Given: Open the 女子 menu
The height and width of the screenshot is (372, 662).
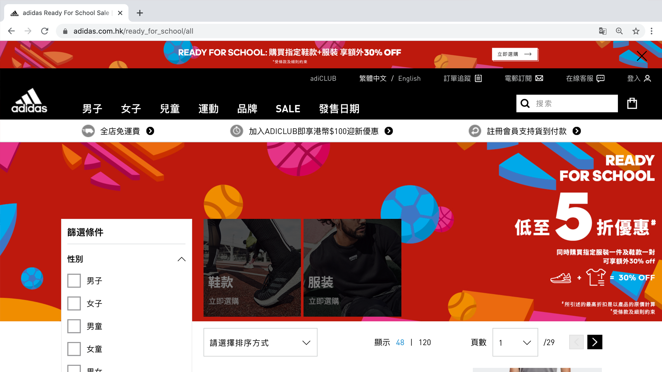Looking at the screenshot, I should pos(131,109).
